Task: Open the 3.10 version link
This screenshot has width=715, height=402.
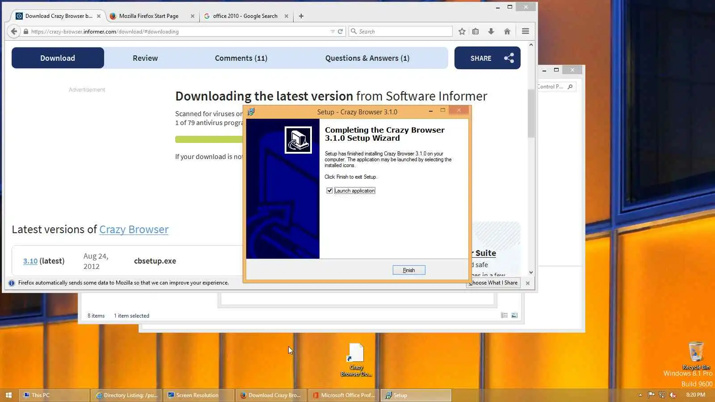Action: [30, 261]
